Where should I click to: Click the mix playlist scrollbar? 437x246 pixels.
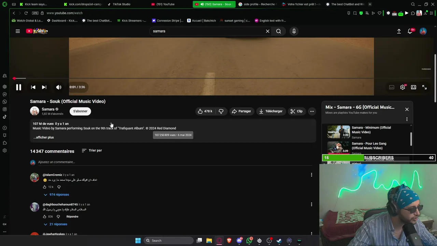coord(411,138)
